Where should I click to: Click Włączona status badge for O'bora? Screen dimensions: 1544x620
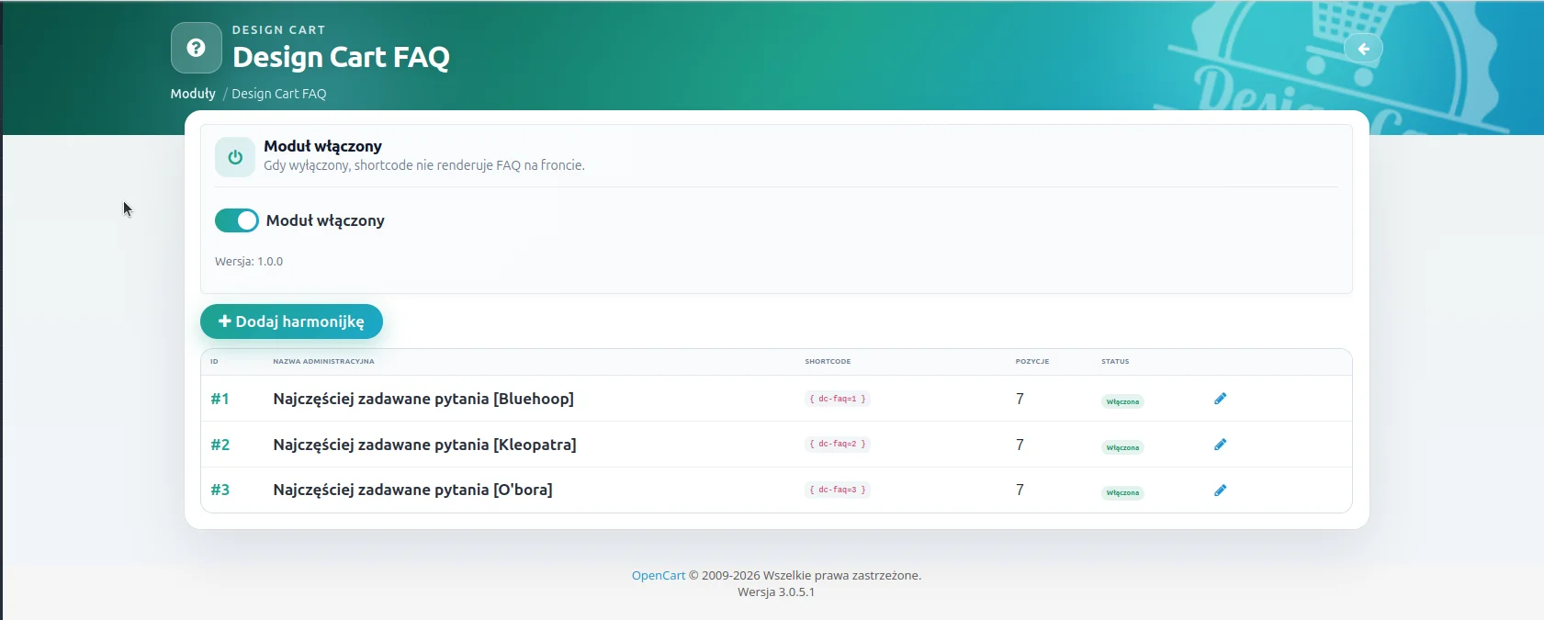pyautogui.click(x=1122, y=492)
